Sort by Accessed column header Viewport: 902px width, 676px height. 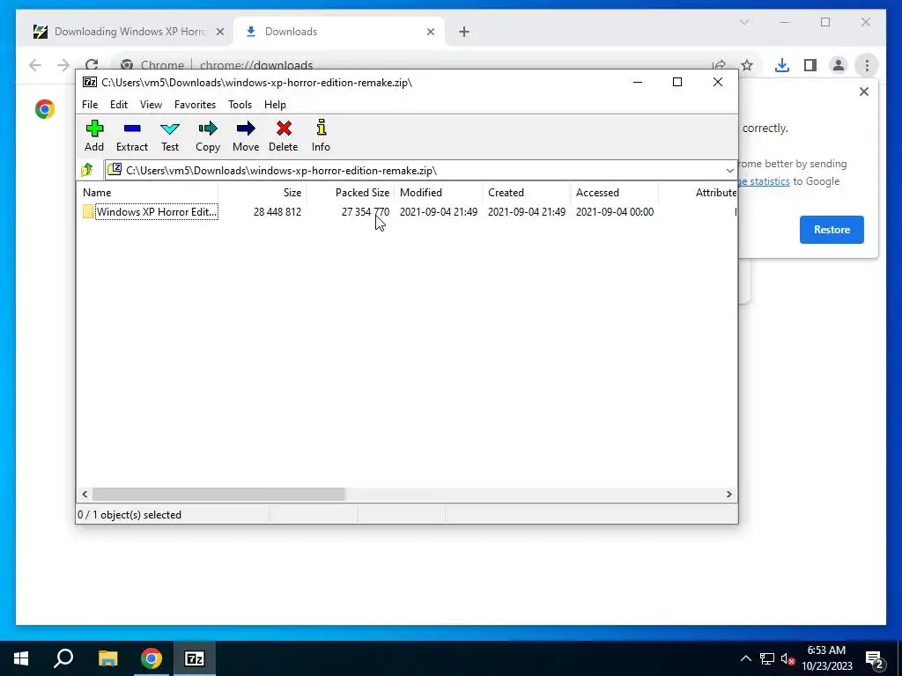(614, 193)
